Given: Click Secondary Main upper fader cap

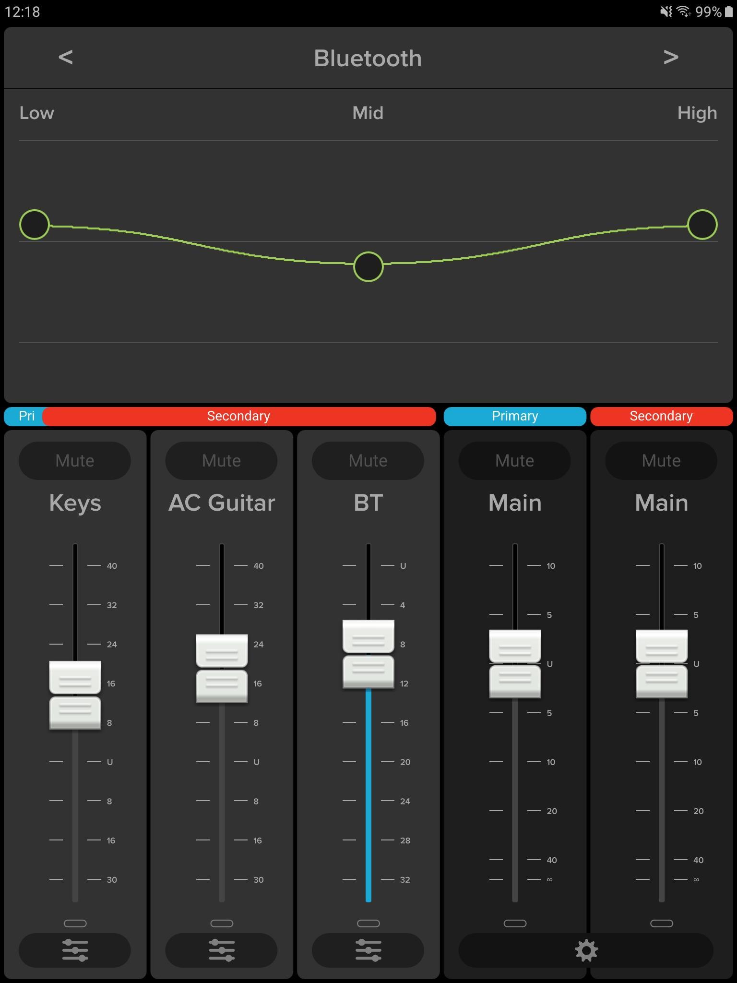Looking at the screenshot, I should 662,646.
